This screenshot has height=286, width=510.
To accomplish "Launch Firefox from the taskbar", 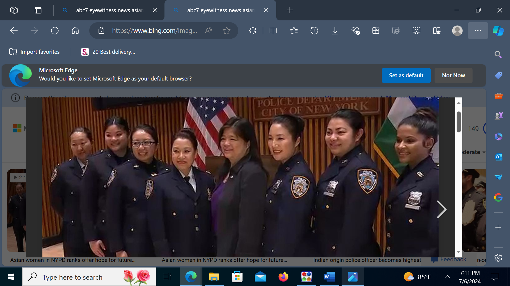I will point(283,277).
